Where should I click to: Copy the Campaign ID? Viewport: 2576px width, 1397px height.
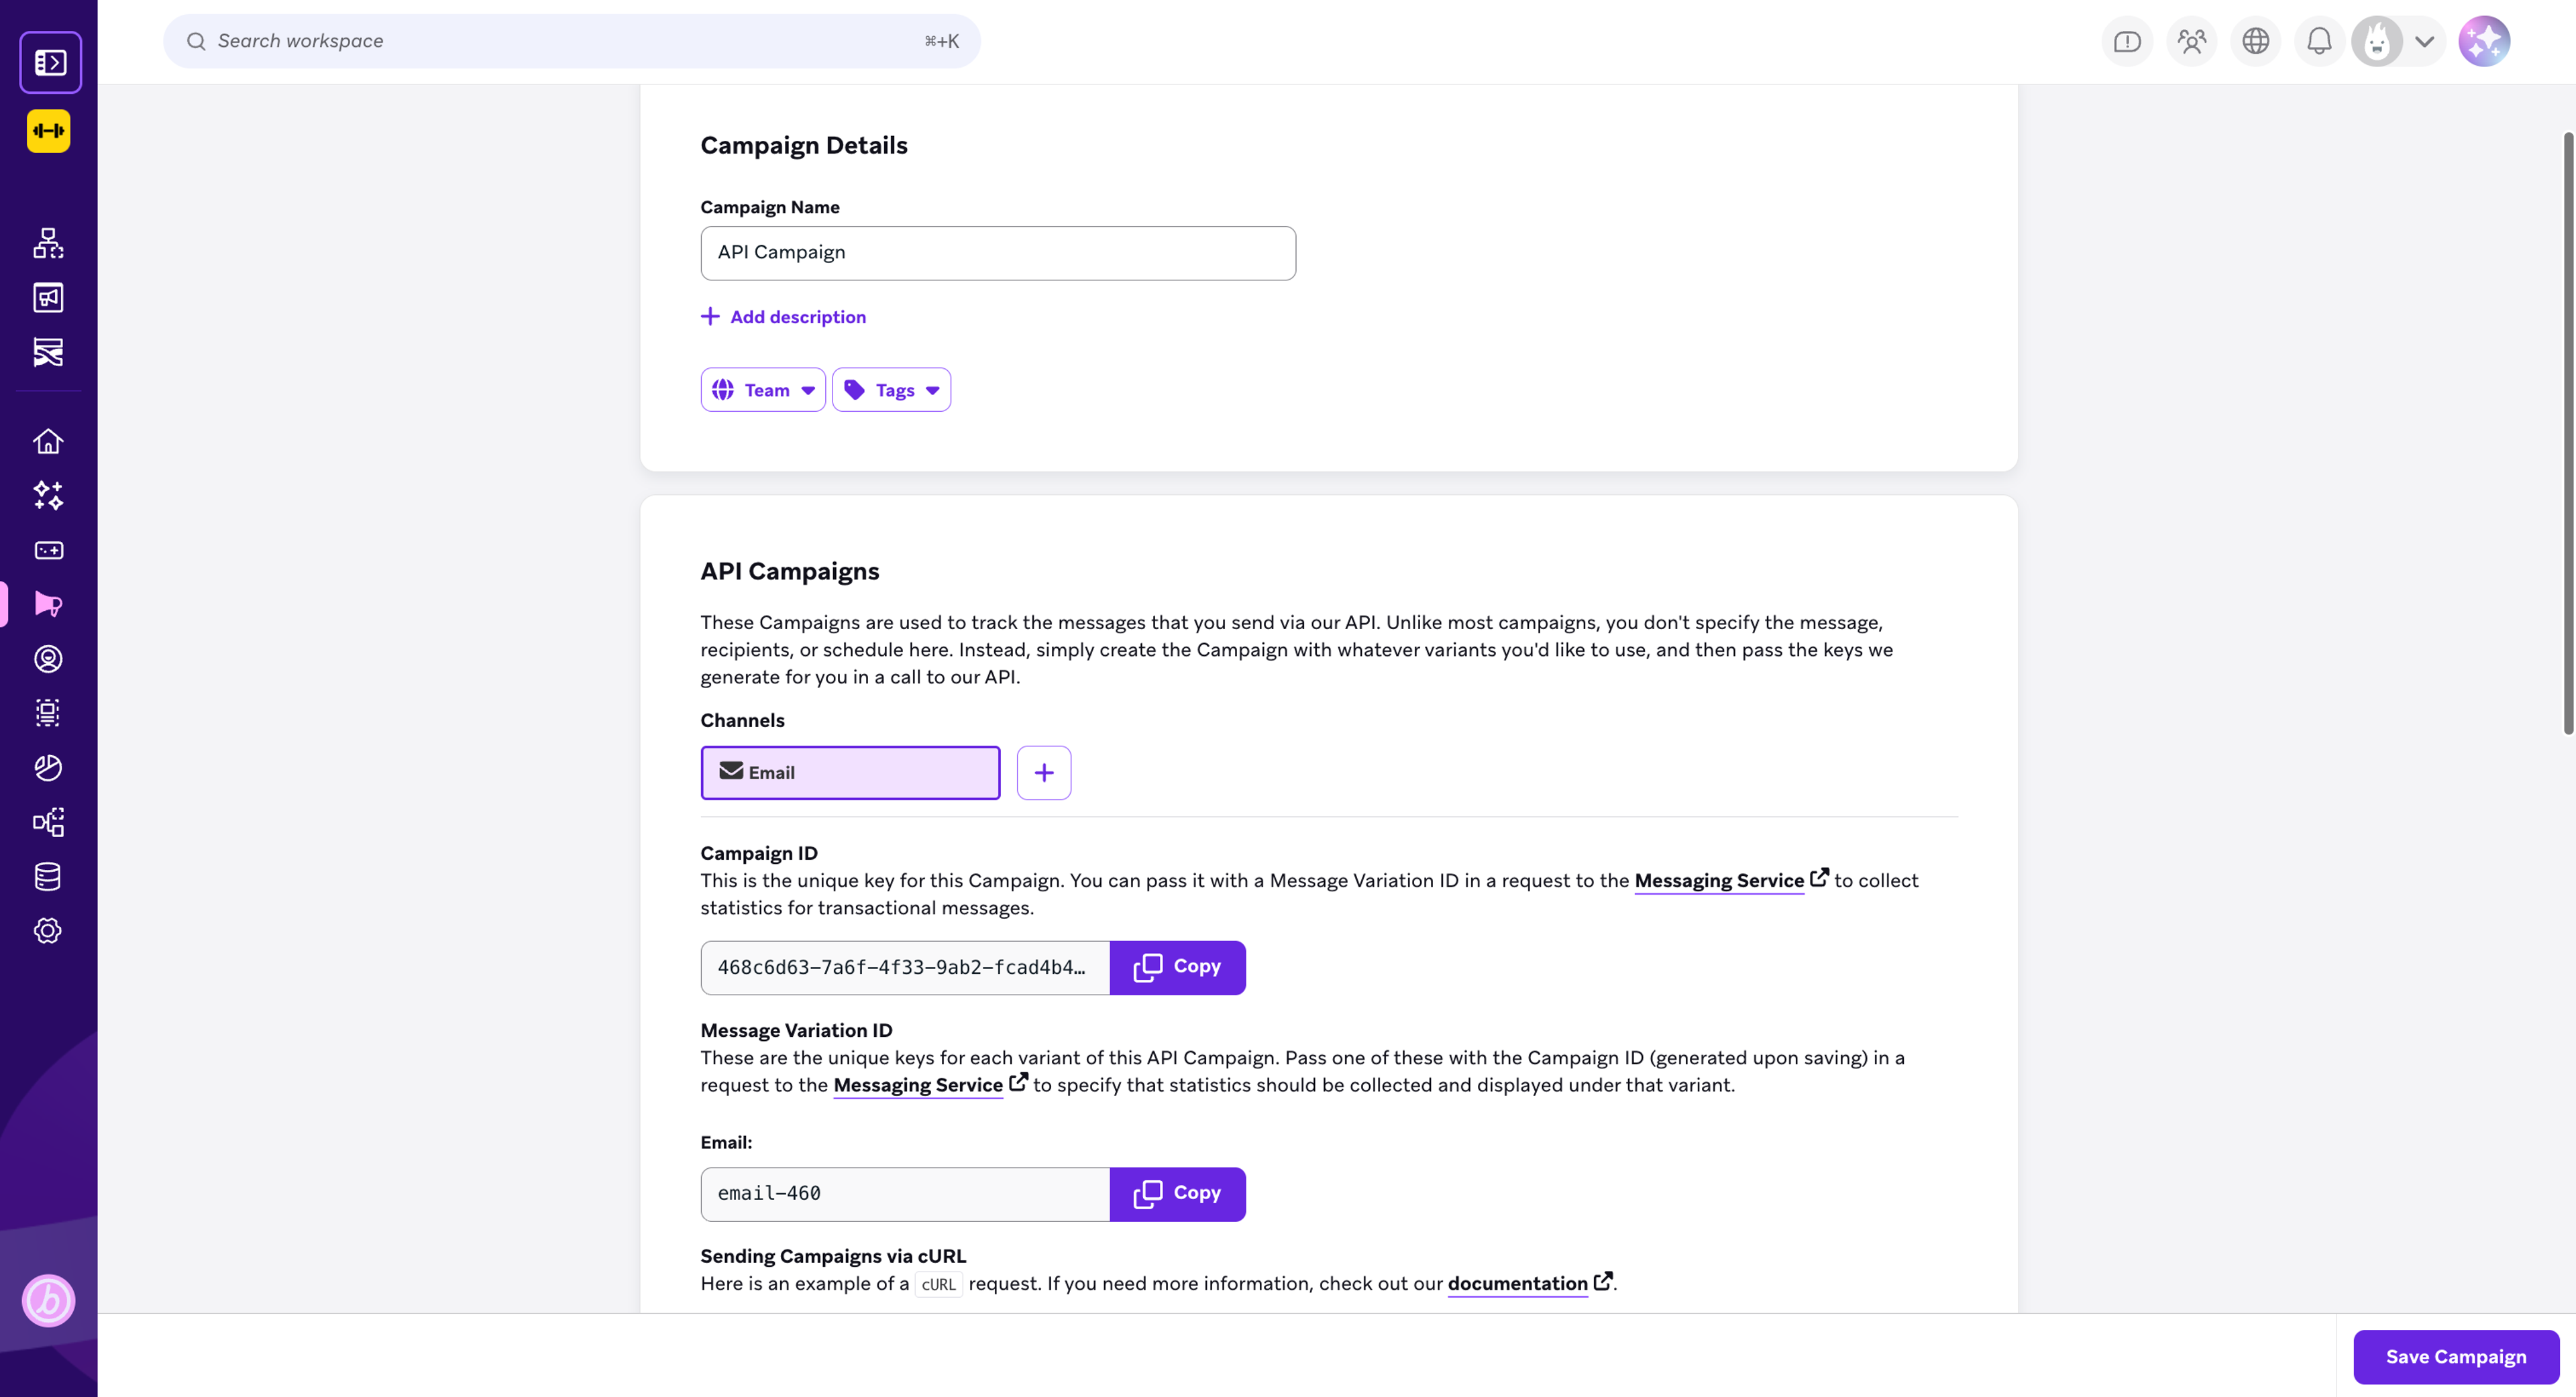pyautogui.click(x=1177, y=967)
